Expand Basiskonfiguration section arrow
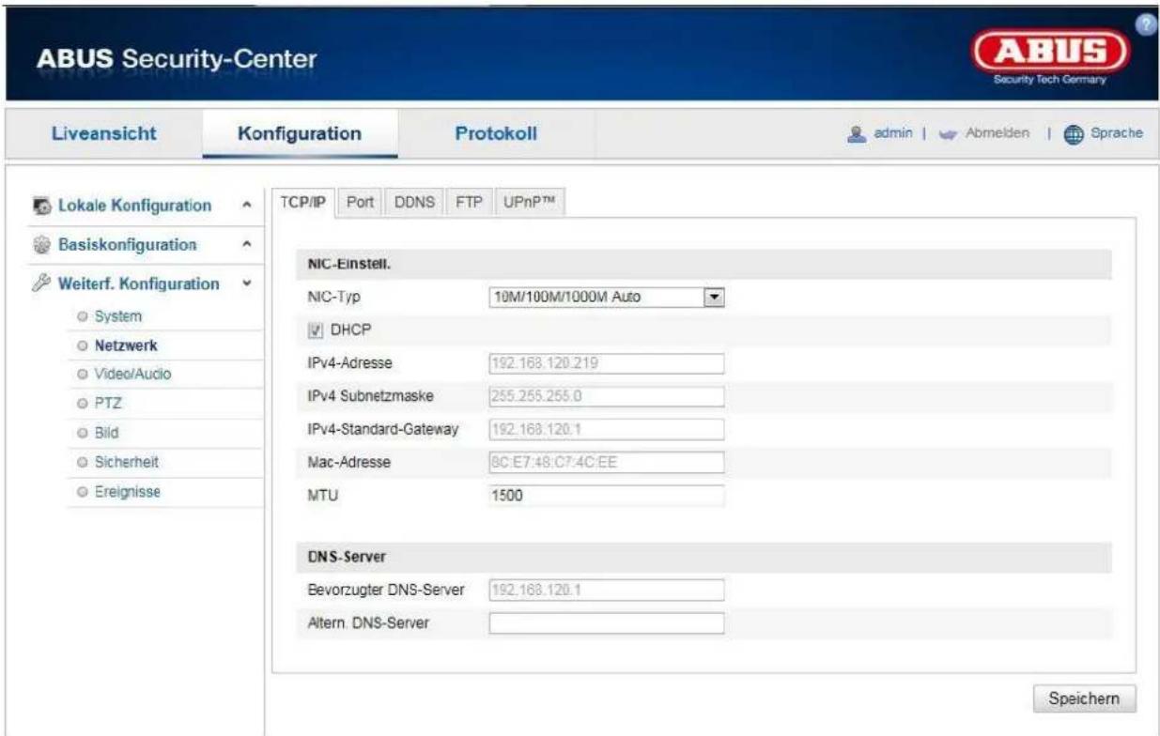This screenshot has height=736, width=1160. [x=246, y=245]
